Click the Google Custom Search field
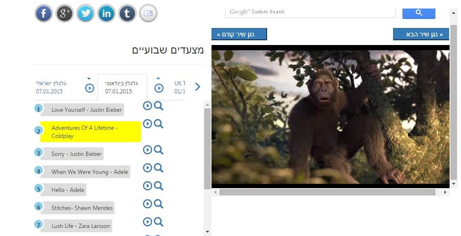Screen dimensions: 461x236 pos(310,12)
